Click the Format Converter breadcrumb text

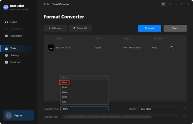pos(60,4)
